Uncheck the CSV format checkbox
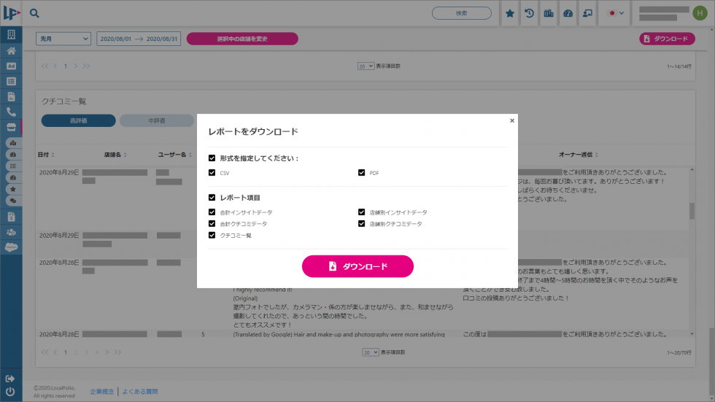Viewport: 715px width, 402px height. click(x=212, y=173)
